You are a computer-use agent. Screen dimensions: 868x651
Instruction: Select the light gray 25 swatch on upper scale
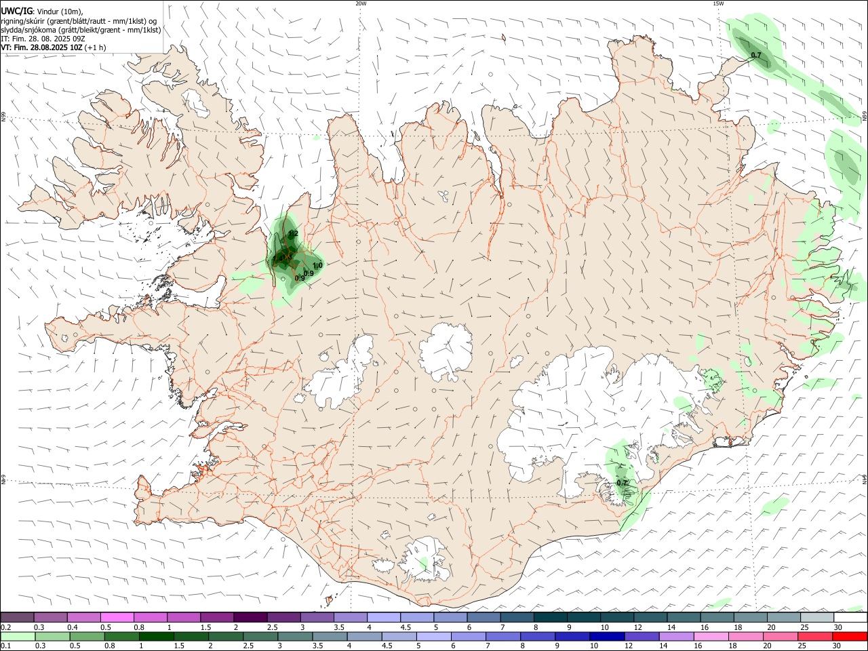click(x=816, y=617)
